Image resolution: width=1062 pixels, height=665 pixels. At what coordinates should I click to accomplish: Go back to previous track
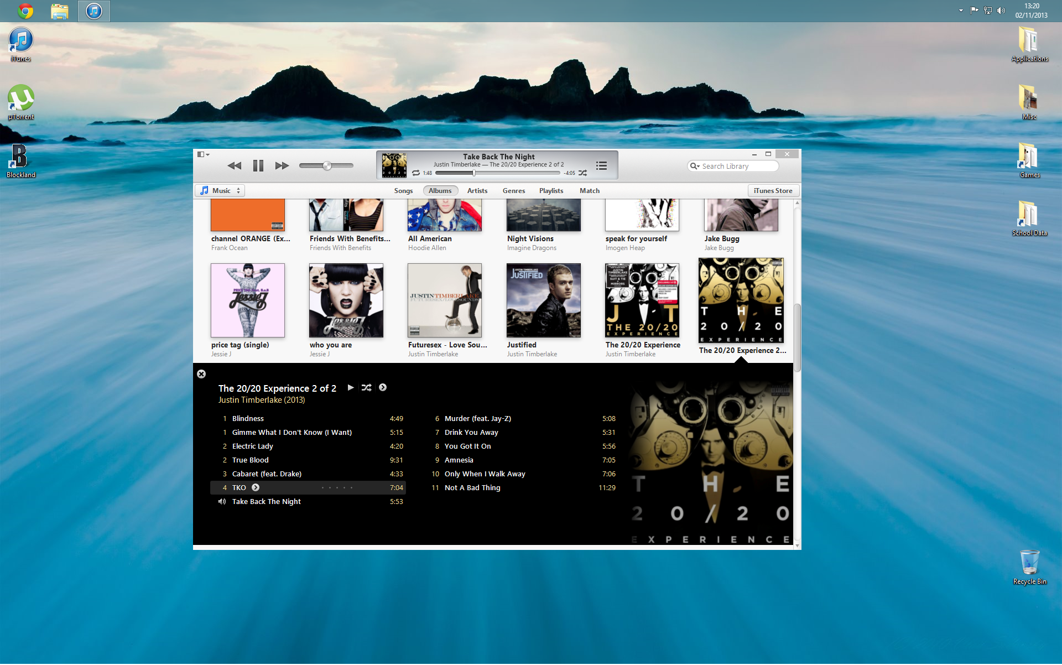coord(235,165)
